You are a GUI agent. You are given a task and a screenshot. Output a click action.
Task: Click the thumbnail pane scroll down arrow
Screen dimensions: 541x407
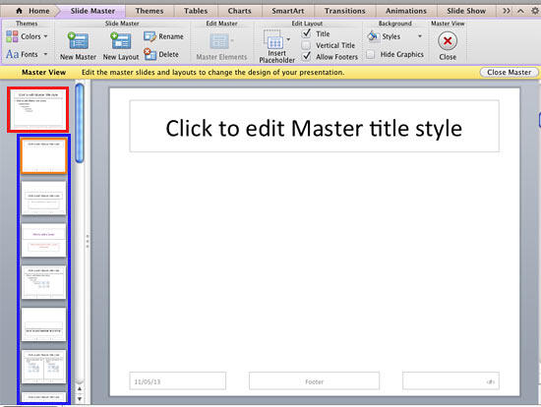[80, 399]
